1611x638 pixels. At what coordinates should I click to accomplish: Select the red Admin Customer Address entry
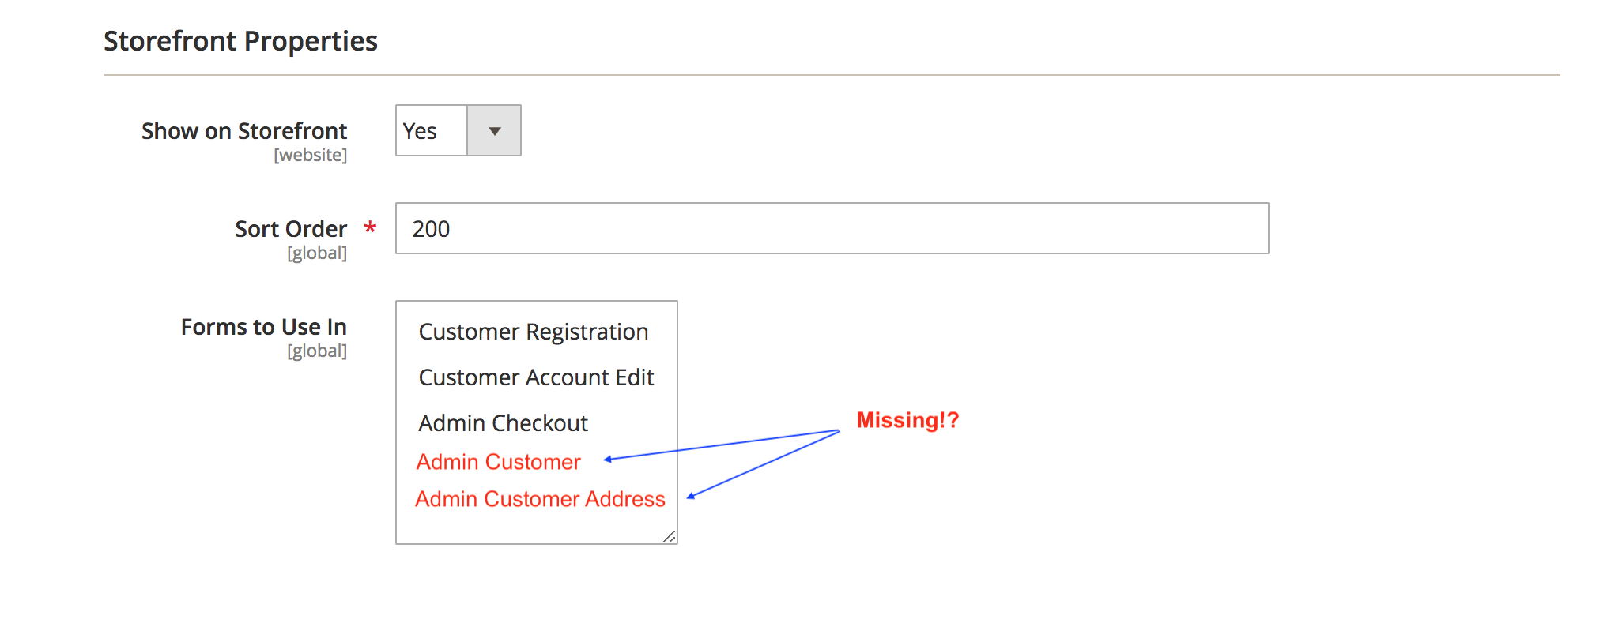tap(540, 498)
